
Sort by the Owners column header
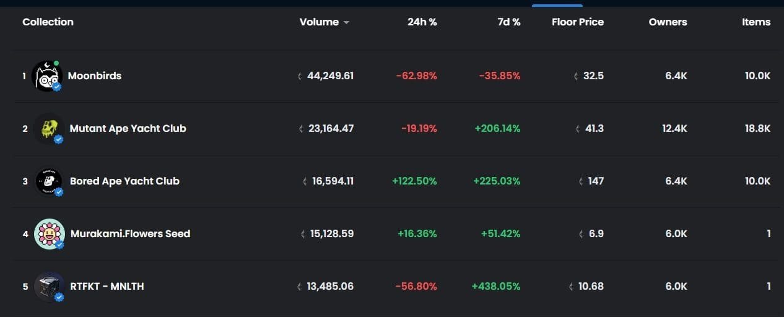click(x=668, y=22)
